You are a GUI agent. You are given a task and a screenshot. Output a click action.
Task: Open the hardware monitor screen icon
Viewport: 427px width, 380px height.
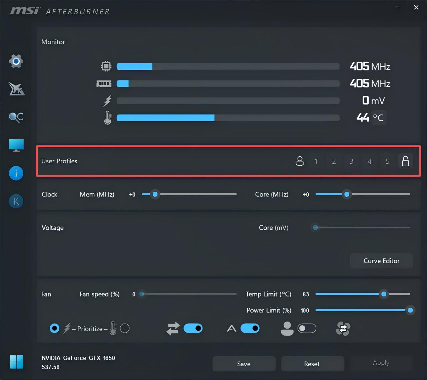pos(16,145)
